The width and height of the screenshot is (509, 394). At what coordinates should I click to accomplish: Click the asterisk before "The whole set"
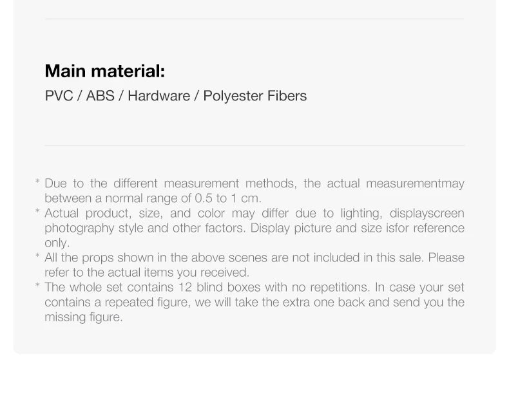point(37,288)
